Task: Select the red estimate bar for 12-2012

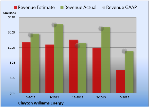Action: tap(73, 66)
